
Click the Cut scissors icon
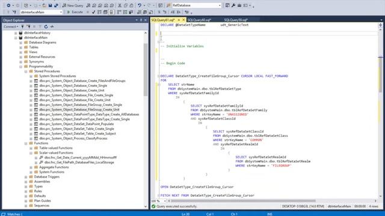point(120,5)
